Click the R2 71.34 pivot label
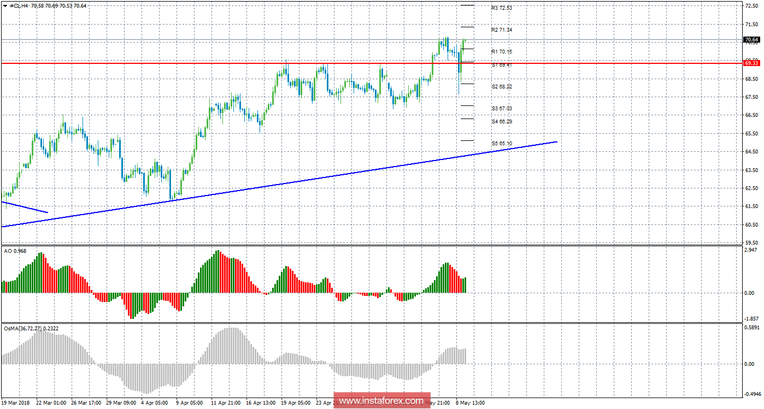 pos(502,30)
